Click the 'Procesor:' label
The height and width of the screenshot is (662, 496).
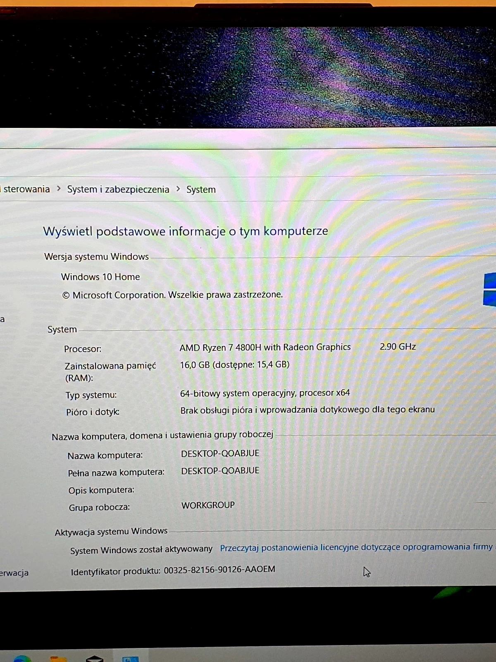coord(83,349)
